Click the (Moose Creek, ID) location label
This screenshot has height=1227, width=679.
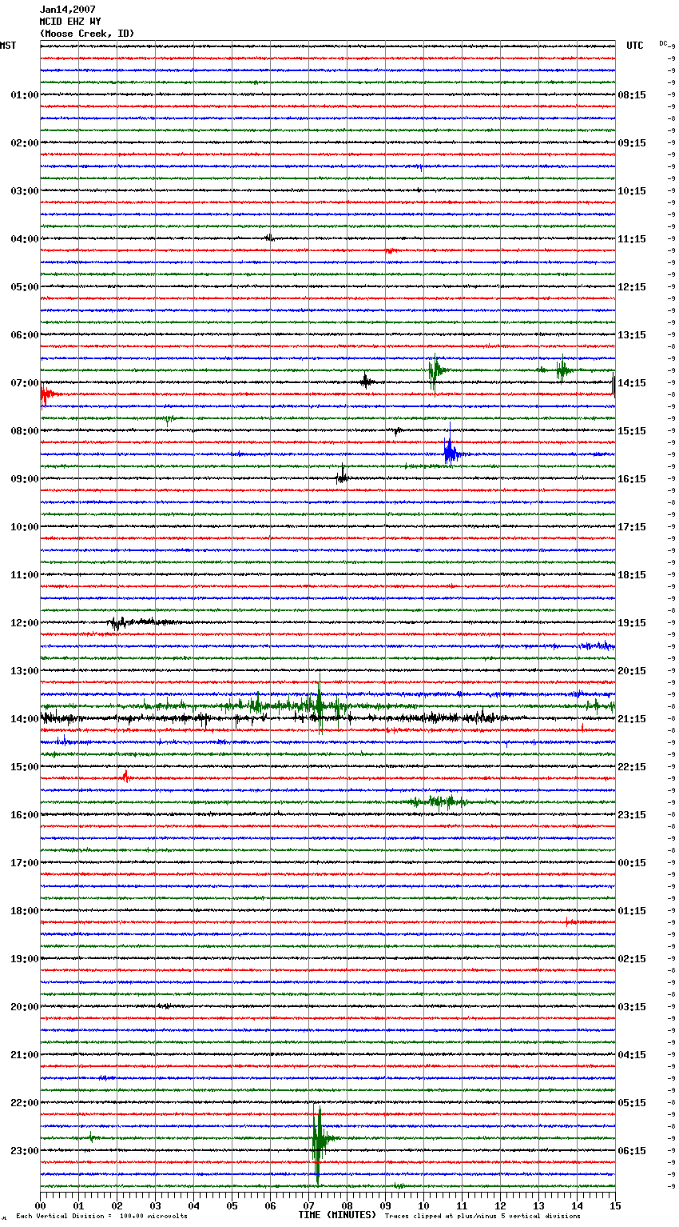click(87, 34)
